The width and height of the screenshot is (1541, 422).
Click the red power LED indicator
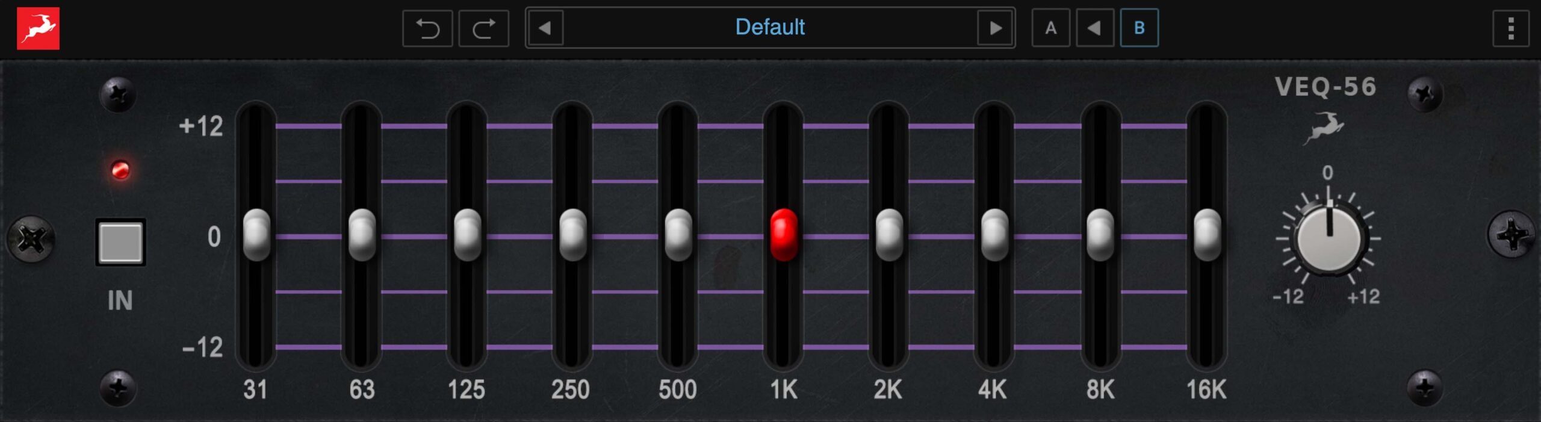(120, 170)
